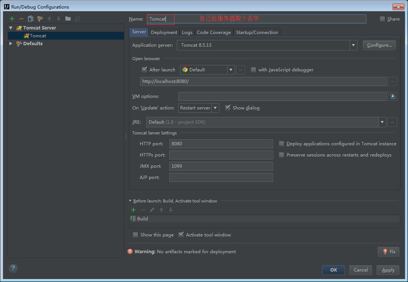
Task: Open edit defaults wrench icon in toolbar
Action: (x=40, y=19)
